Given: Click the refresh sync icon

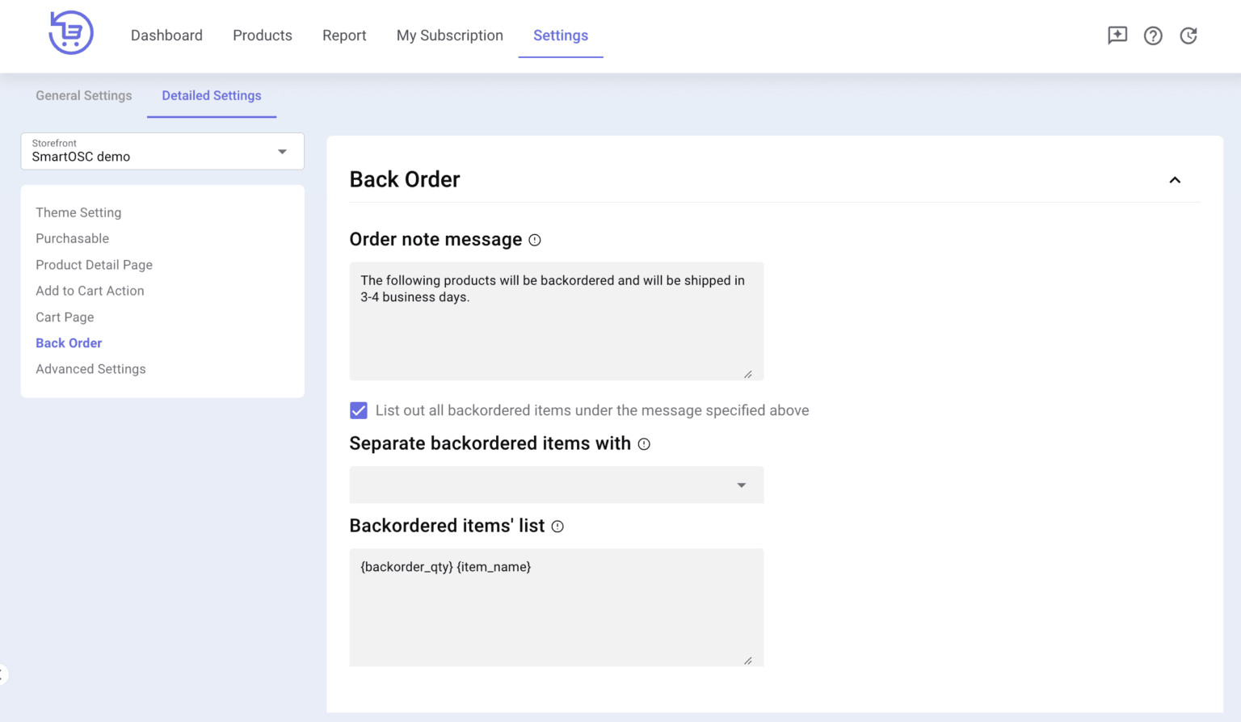Looking at the screenshot, I should click(x=1188, y=36).
